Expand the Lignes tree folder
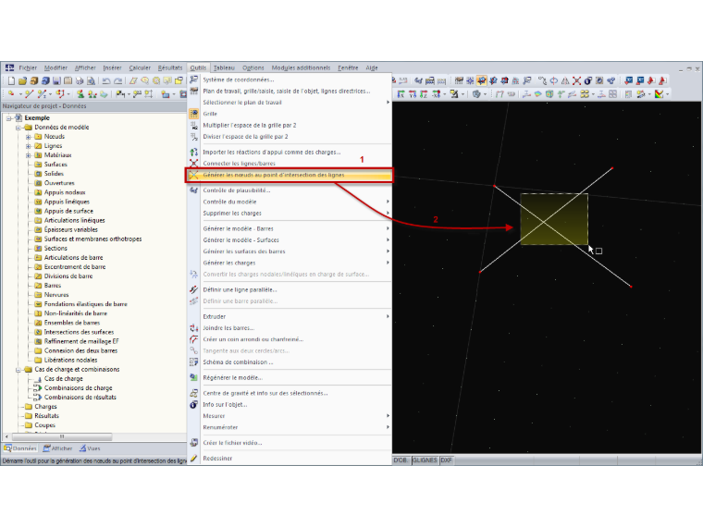This screenshot has height=527, width=703. click(29, 146)
